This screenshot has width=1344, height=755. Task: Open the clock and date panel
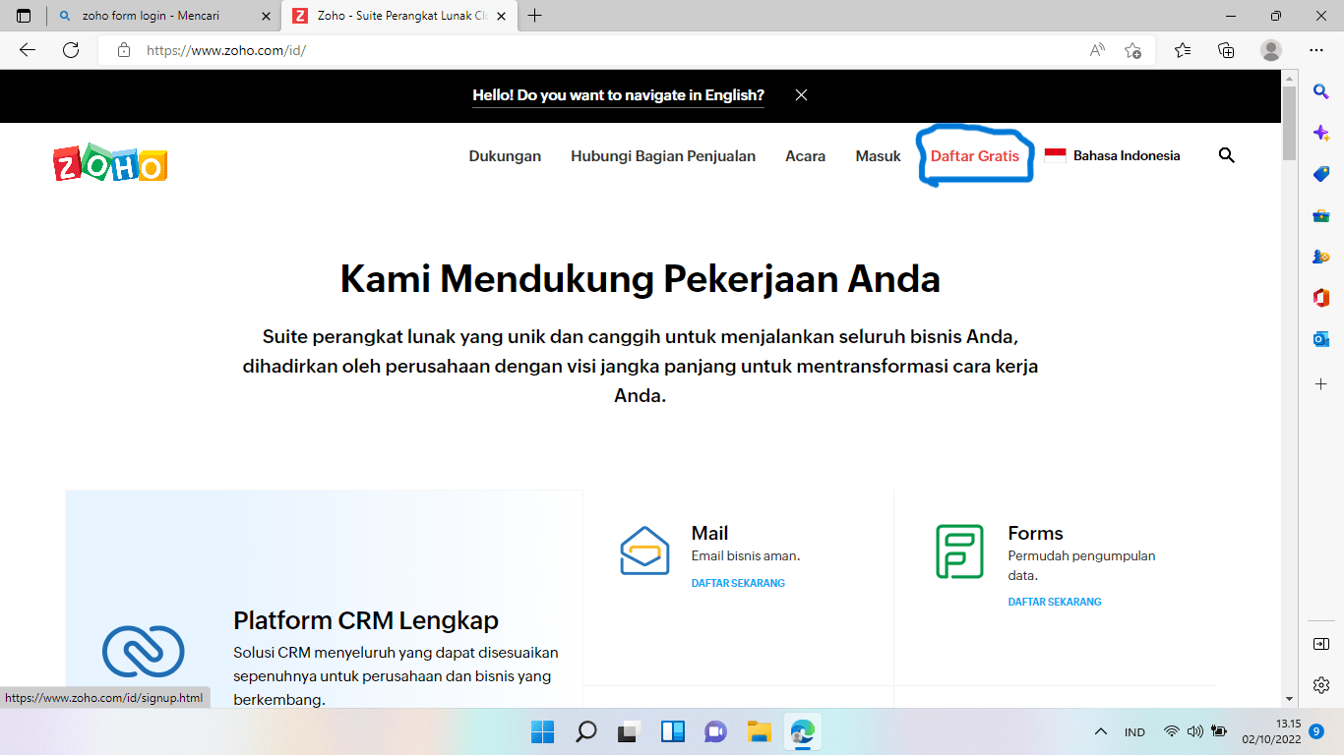coord(1271,731)
